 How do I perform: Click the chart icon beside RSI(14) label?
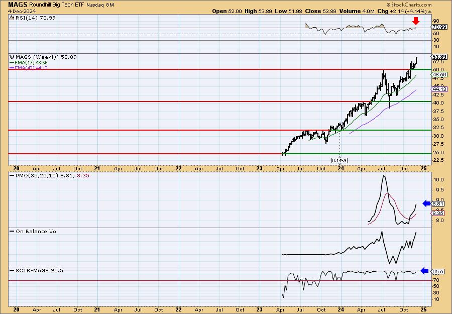12,18
